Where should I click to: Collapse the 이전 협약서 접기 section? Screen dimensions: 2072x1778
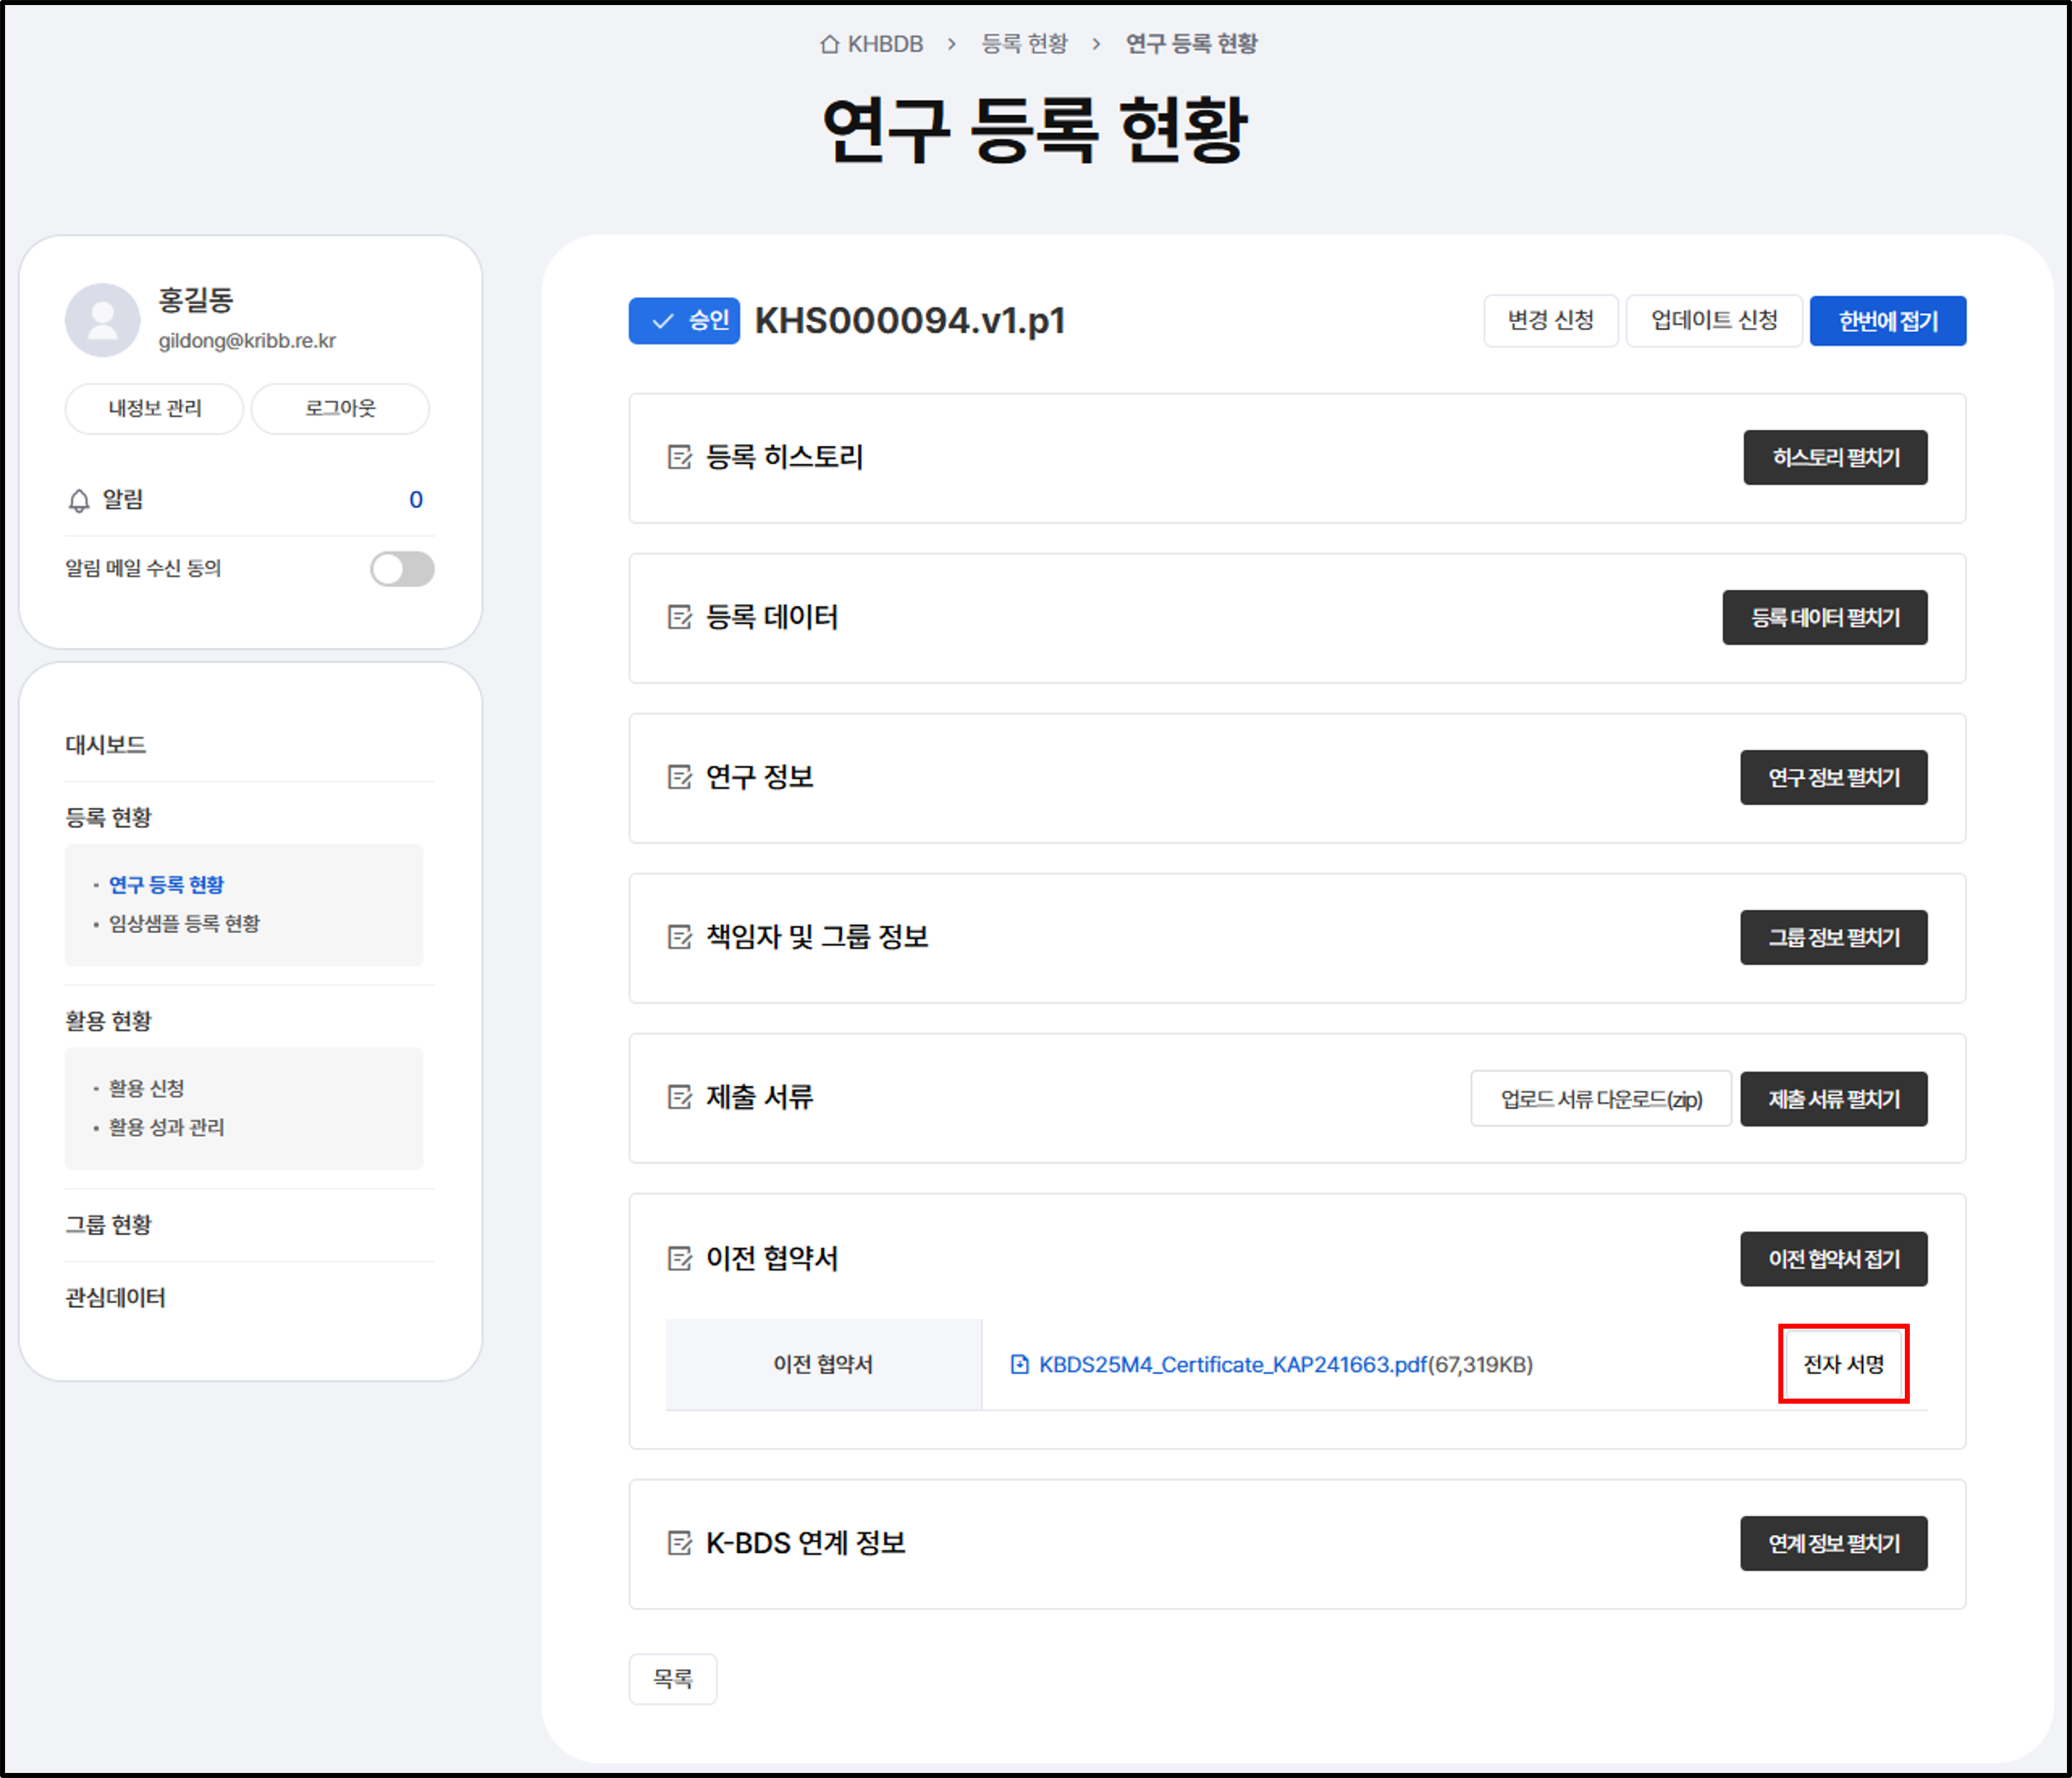click(1835, 1258)
